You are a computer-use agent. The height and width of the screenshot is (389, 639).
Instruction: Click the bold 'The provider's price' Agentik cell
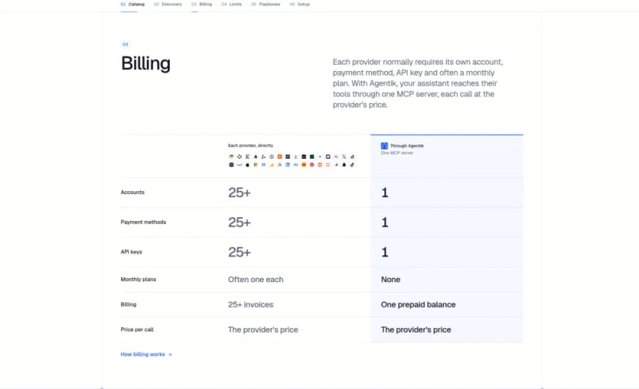pos(416,330)
